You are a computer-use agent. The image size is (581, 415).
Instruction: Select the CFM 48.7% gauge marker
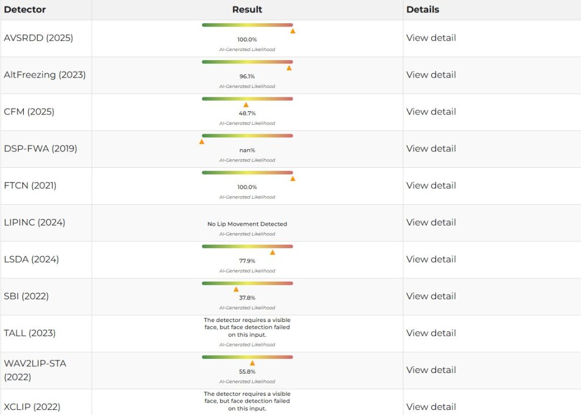point(246,105)
